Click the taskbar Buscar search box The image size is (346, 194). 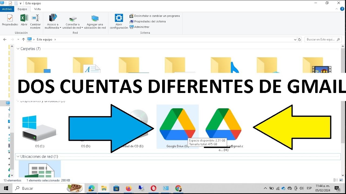pos(49,188)
